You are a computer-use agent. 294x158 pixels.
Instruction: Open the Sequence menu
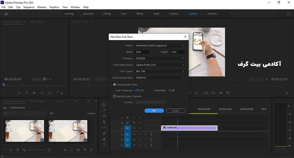coord(29,7)
